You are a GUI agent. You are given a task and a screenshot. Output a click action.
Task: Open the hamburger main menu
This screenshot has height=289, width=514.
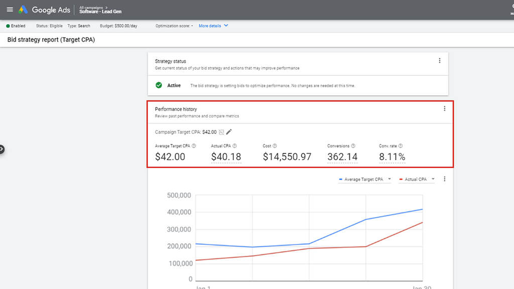(10, 10)
